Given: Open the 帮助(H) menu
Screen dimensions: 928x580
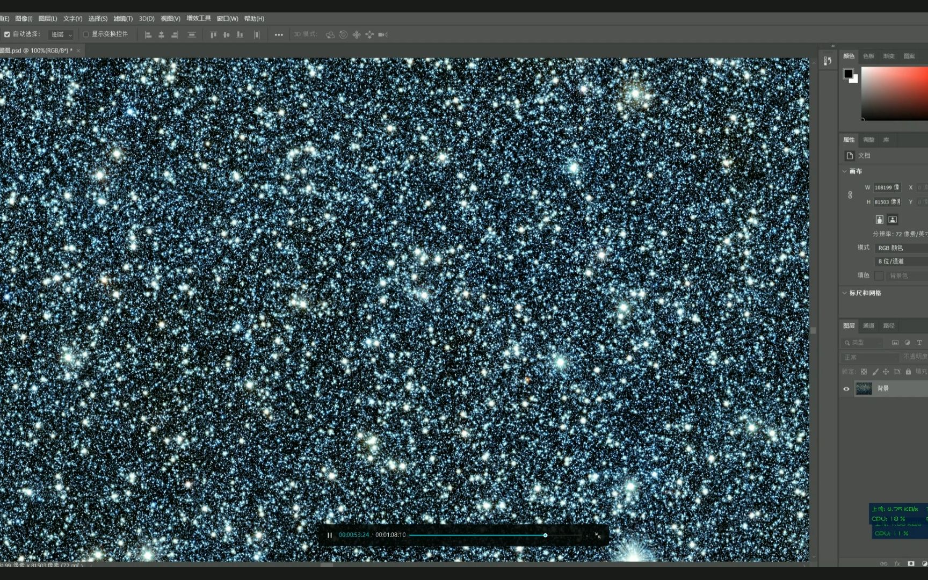Looking at the screenshot, I should pyautogui.click(x=254, y=19).
